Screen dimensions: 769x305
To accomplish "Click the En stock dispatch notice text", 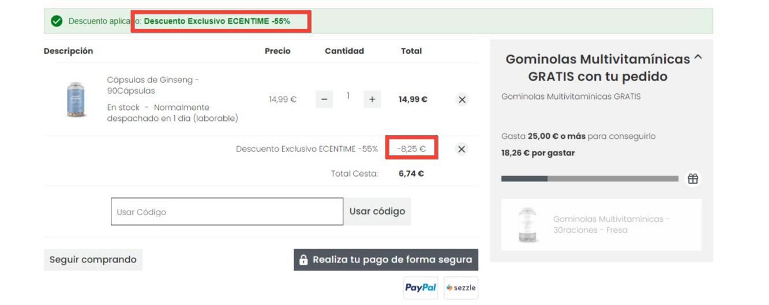I will (172, 113).
